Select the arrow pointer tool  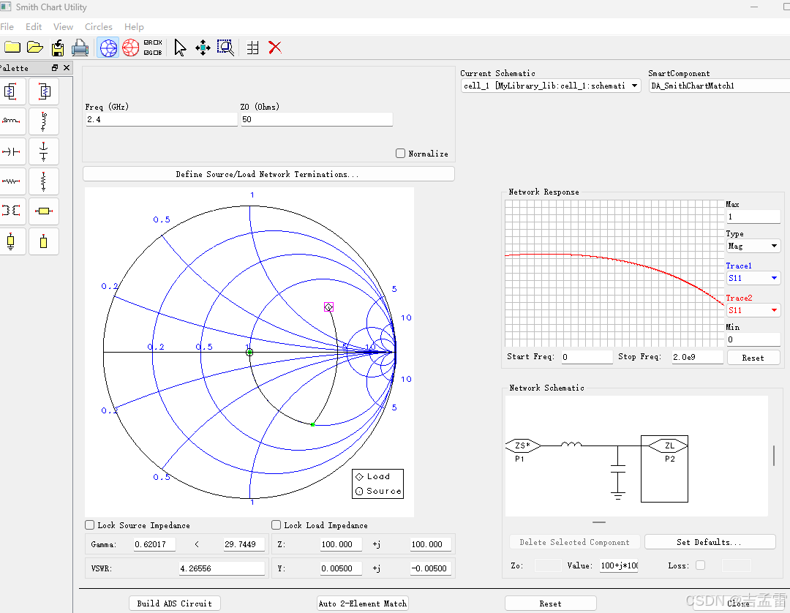click(x=180, y=48)
